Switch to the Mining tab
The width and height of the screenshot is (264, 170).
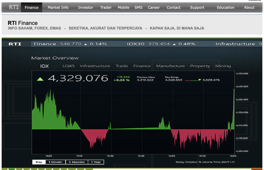coord(223,66)
